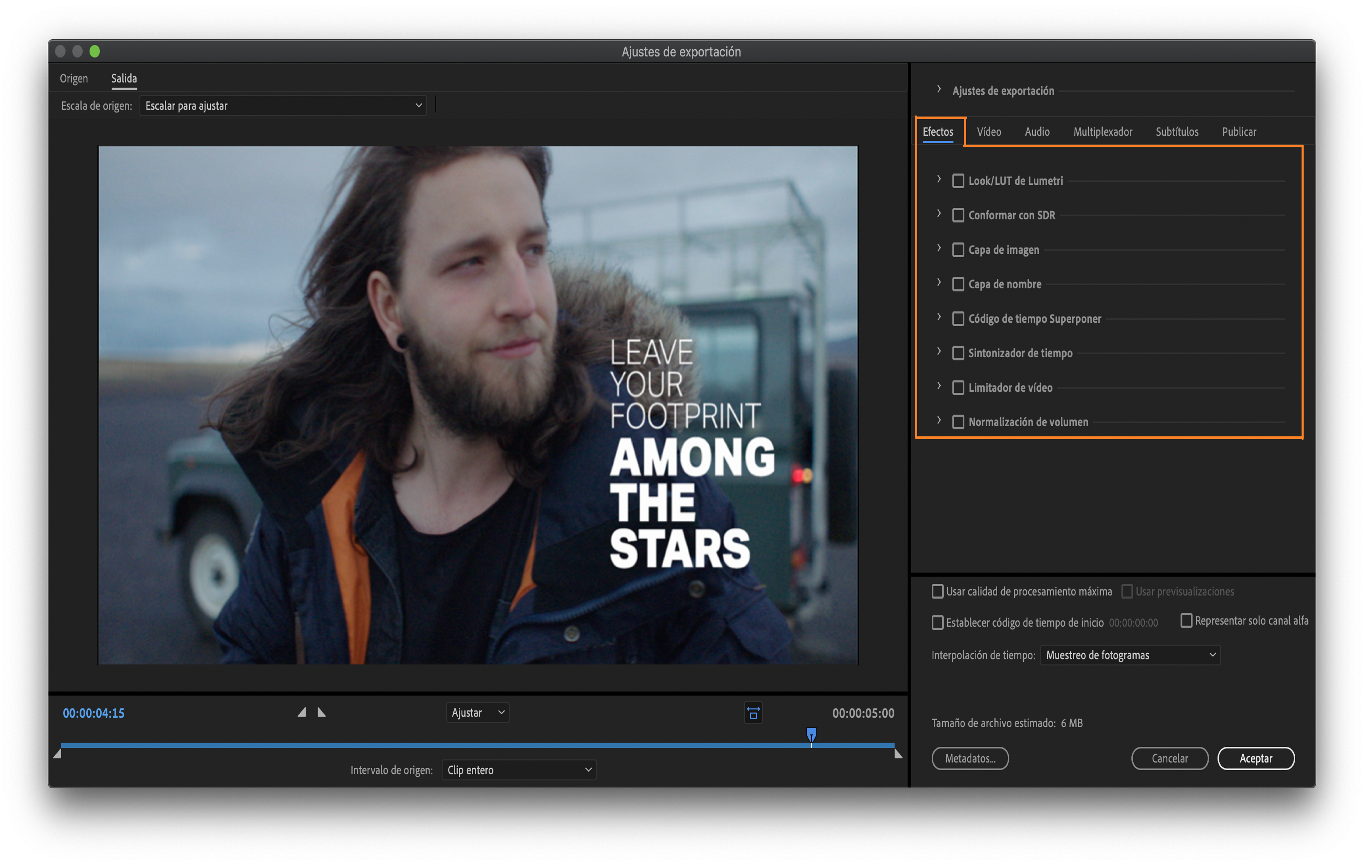The image size is (1364, 865).
Task: Open the Intervalo de origen dropdown
Action: (518, 770)
